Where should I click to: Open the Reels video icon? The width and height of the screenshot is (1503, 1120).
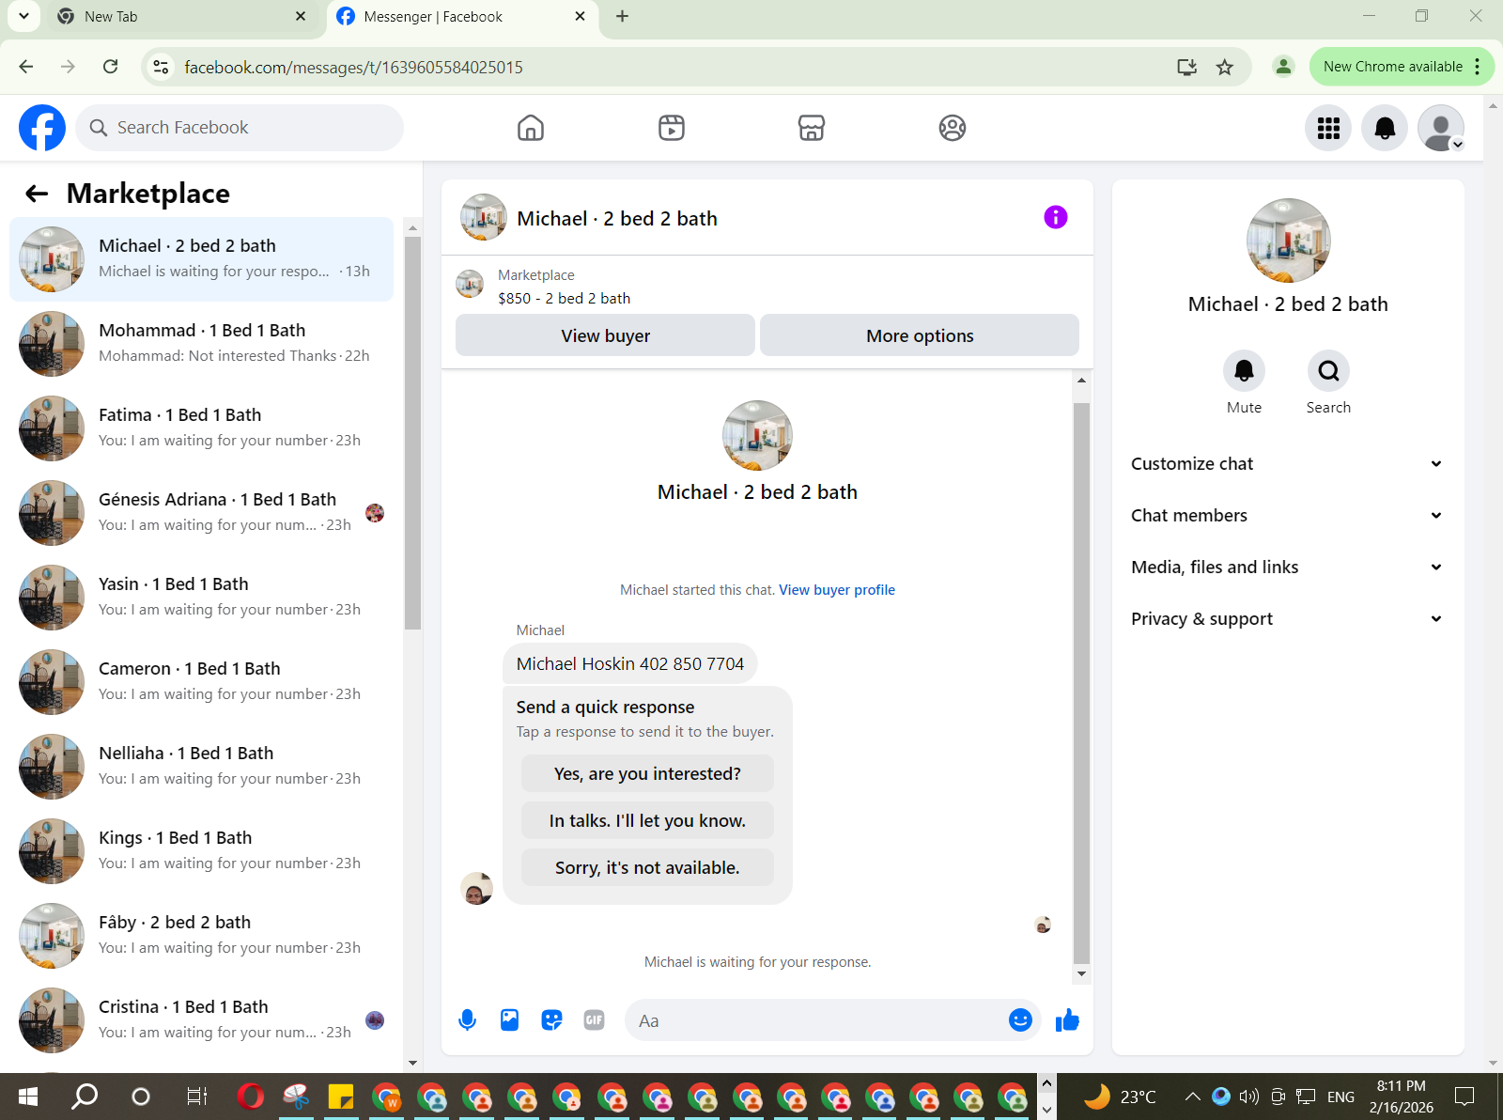click(672, 128)
